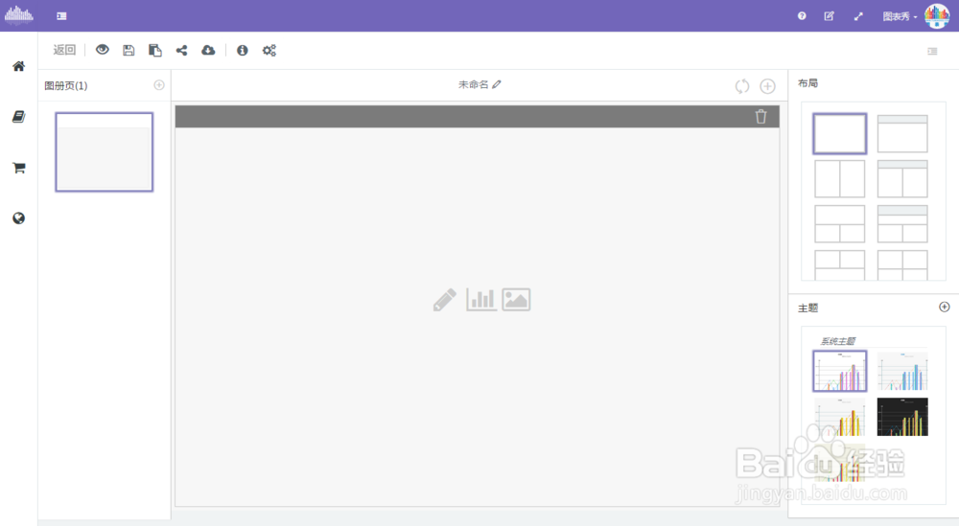The image size is (959, 526).
Task: Select the first purple-bordered system theme
Action: [840, 371]
